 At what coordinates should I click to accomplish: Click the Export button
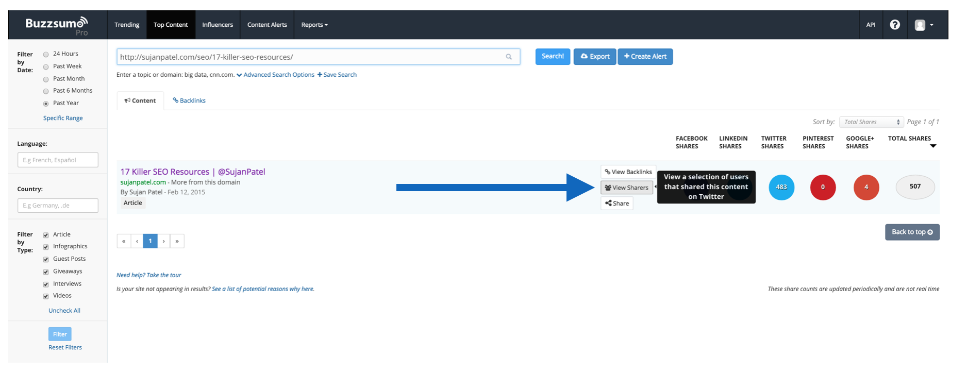[x=595, y=57]
